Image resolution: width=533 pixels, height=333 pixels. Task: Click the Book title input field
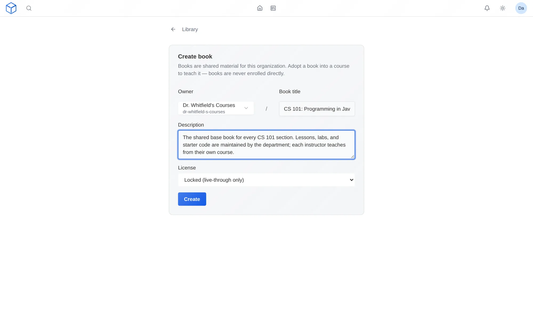pos(317,109)
